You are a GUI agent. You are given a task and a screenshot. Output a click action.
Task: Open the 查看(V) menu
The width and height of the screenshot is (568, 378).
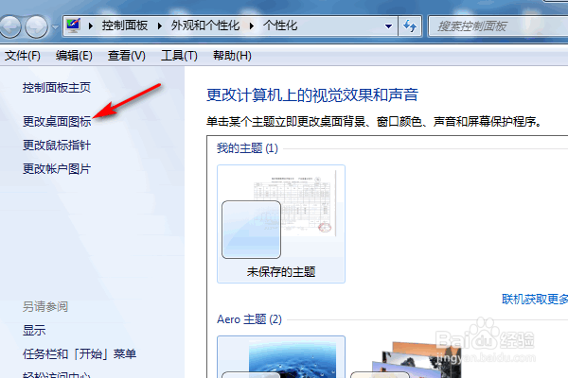point(127,56)
